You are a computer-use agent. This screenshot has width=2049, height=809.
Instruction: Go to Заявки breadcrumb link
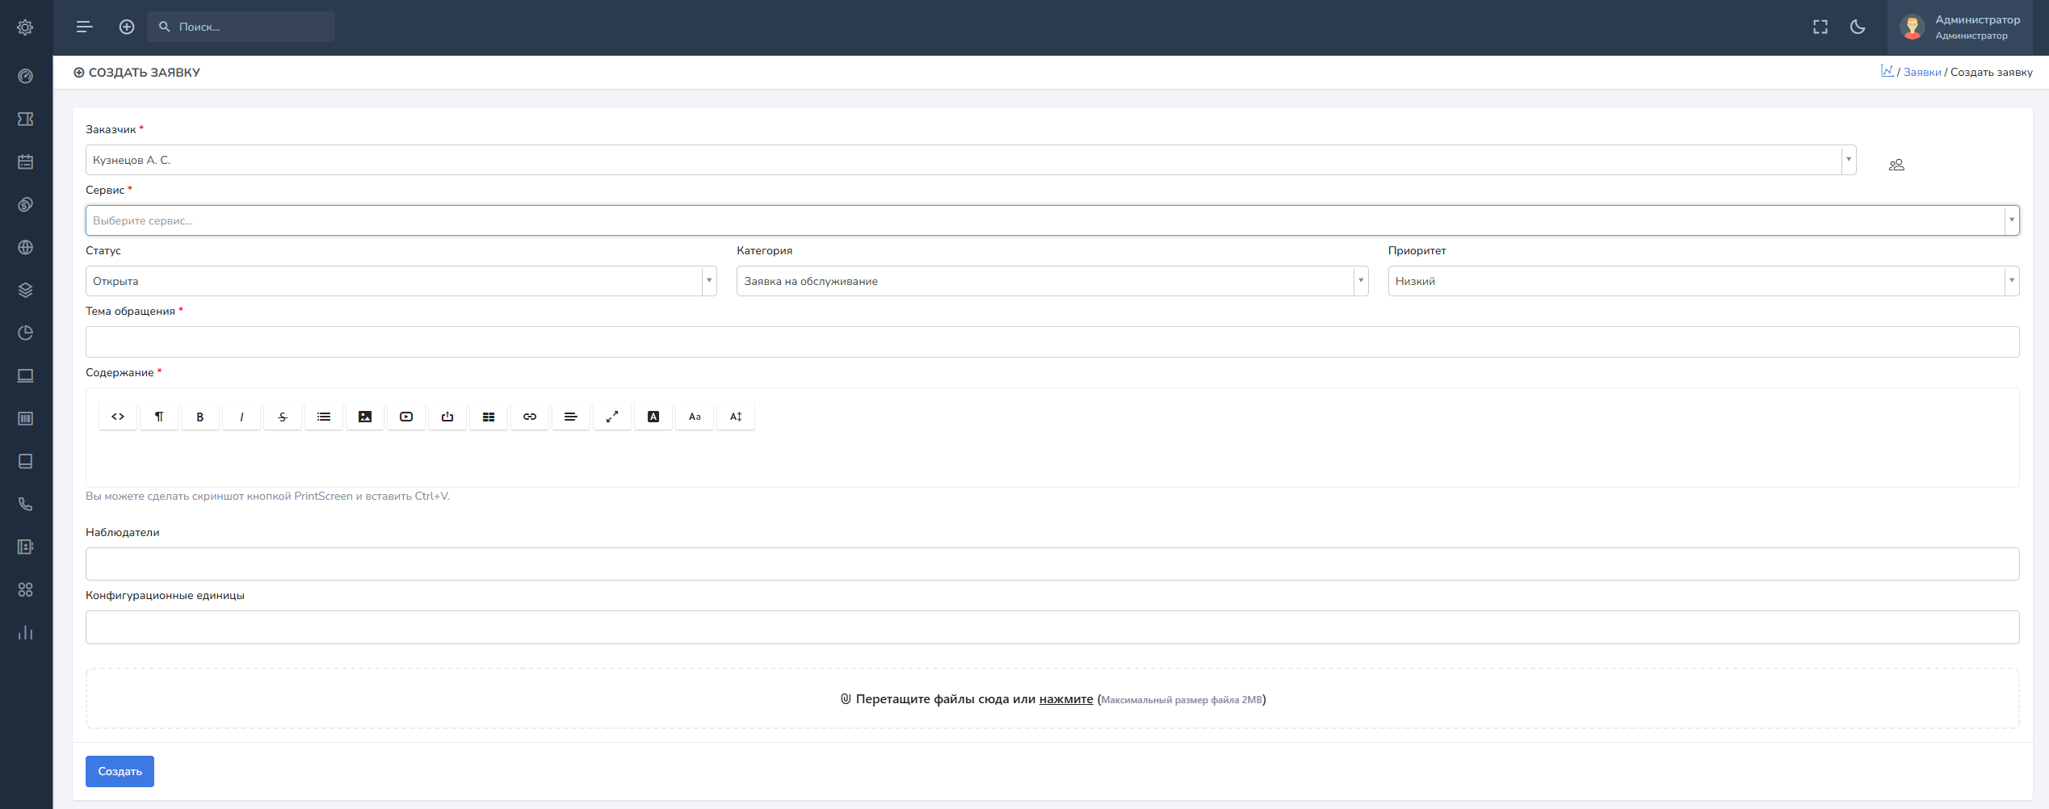click(x=1921, y=73)
